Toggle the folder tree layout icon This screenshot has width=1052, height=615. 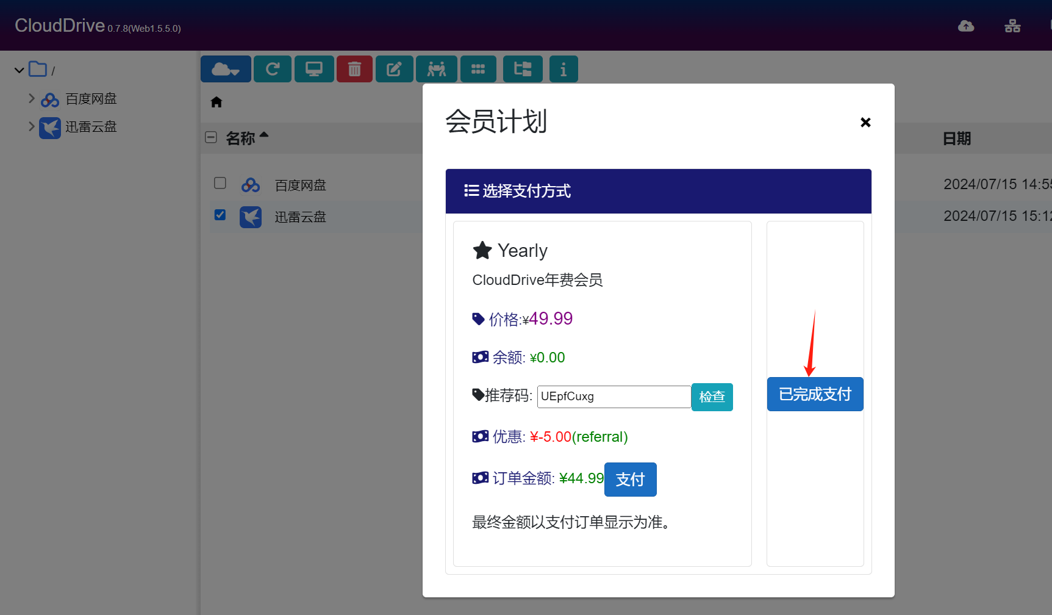(523, 69)
